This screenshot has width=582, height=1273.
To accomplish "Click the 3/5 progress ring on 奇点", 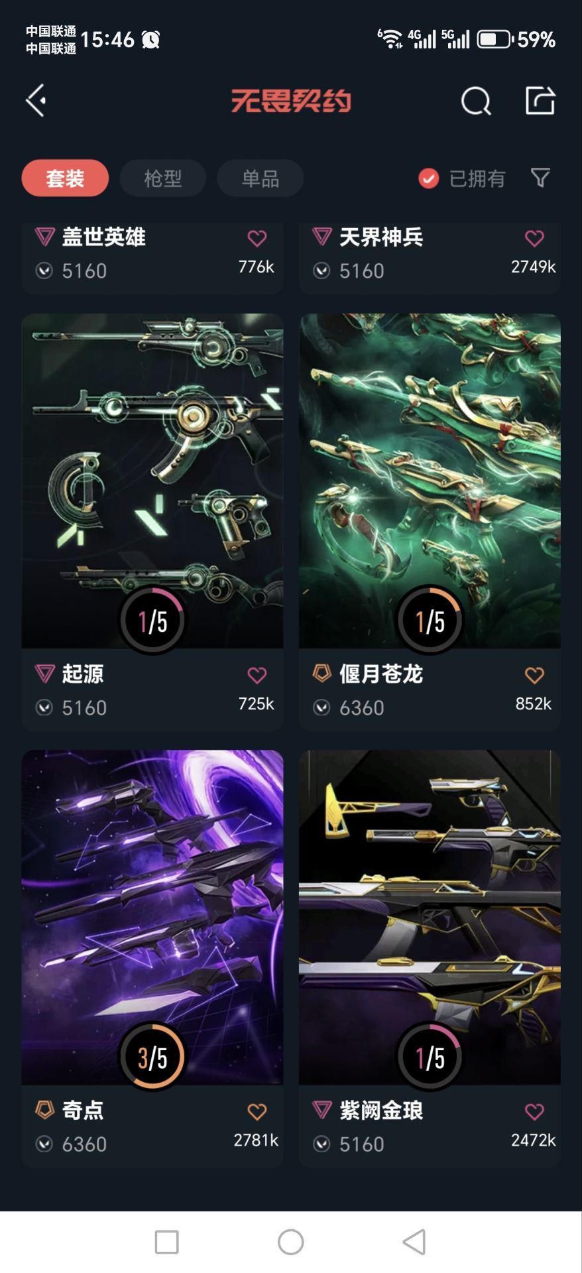I will click(x=152, y=1057).
